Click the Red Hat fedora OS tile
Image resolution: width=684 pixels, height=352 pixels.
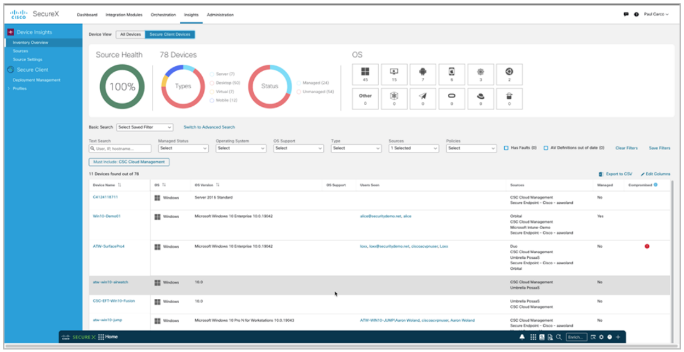(480, 99)
